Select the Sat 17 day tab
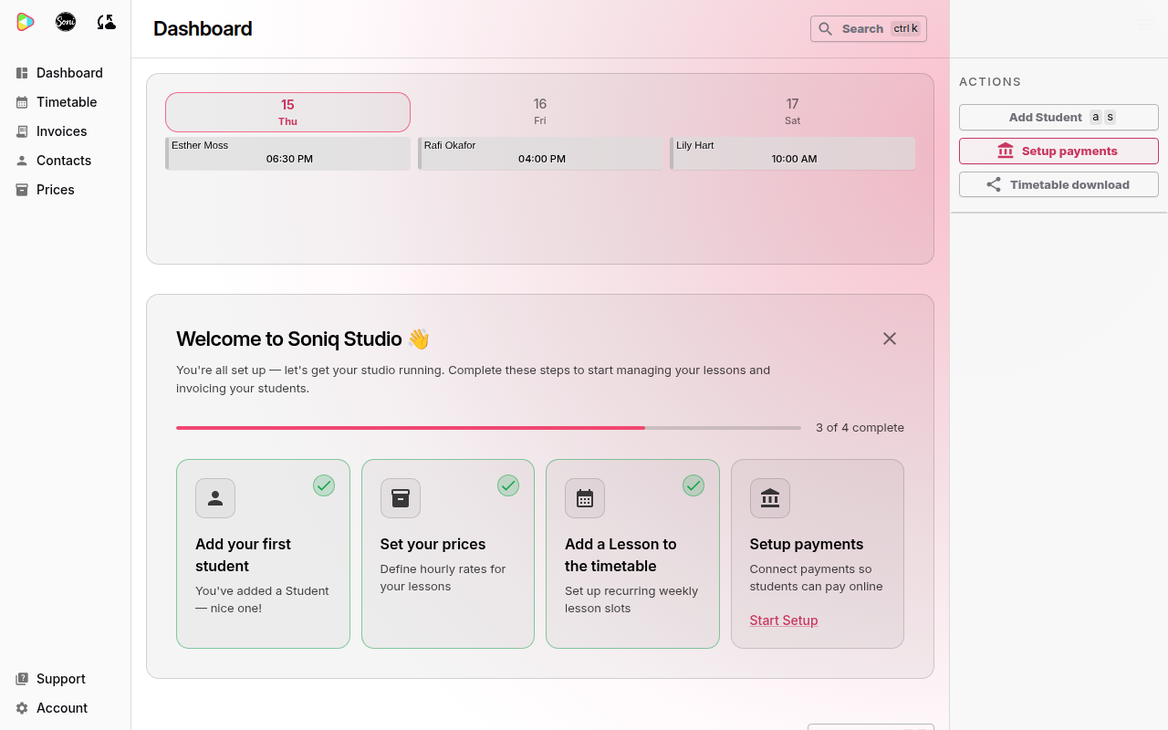This screenshot has height=730, width=1168. coord(792,111)
